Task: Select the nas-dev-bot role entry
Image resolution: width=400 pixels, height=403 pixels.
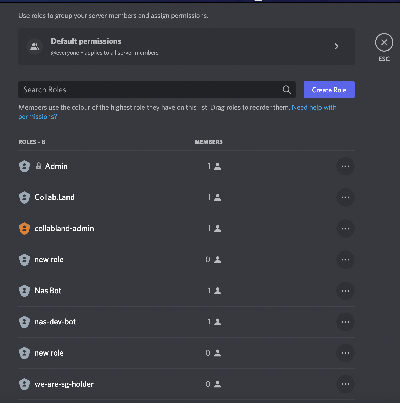Action: click(186, 322)
